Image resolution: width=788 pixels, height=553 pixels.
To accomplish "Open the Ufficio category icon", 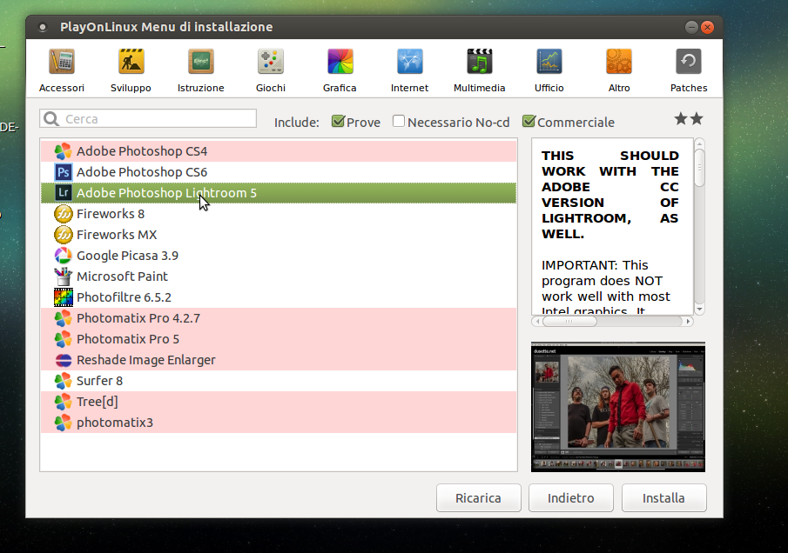I will click(549, 61).
